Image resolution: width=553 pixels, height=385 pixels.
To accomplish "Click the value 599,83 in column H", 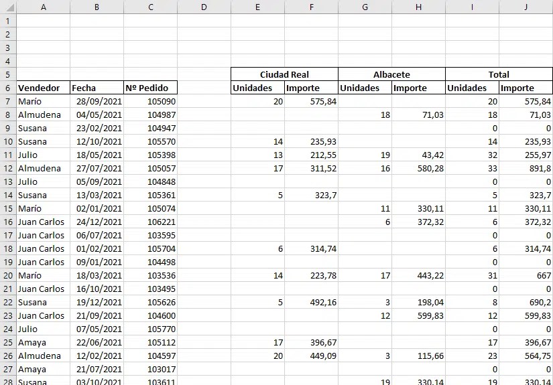I will coord(419,315).
